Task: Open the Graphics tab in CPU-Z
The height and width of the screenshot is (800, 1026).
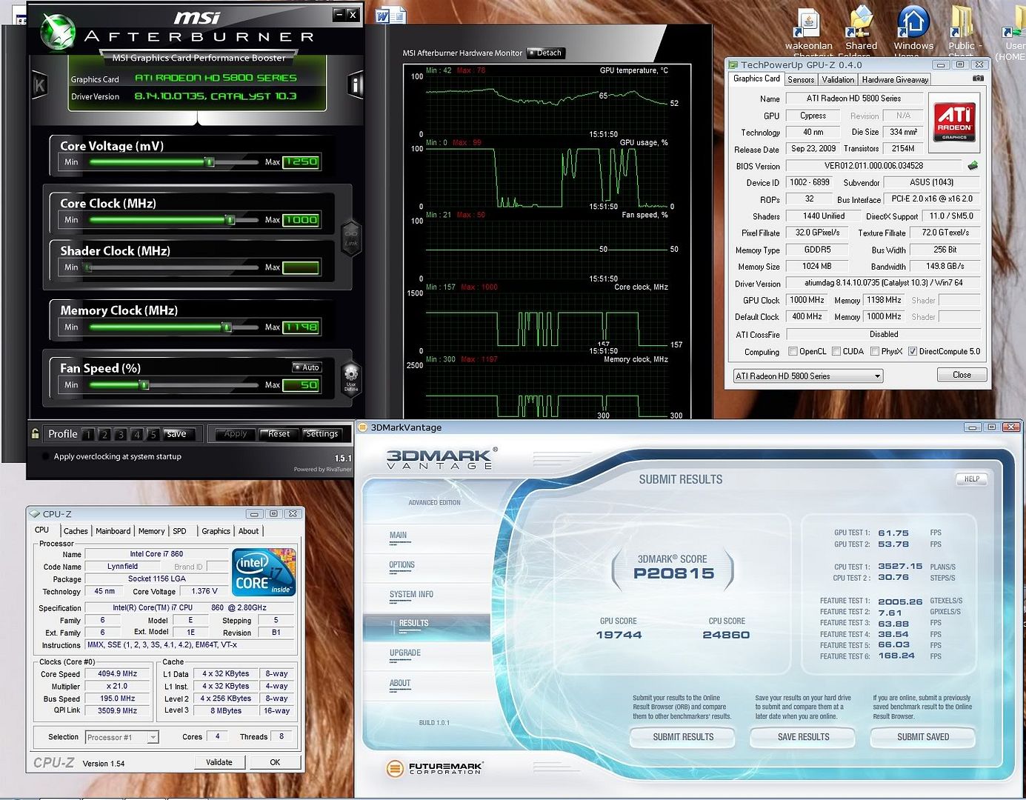Action: 216,531
